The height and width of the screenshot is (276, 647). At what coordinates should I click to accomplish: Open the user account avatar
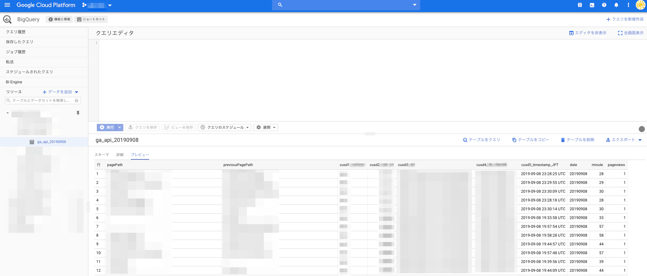coord(640,5)
